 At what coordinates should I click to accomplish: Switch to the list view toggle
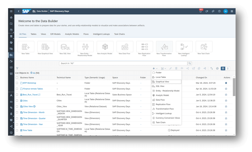coord(227,69)
